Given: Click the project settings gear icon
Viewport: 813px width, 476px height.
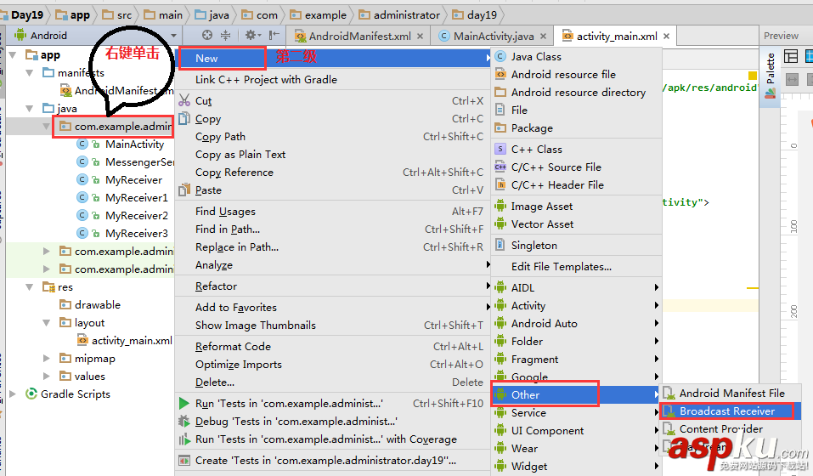Looking at the screenshot, I should [251, 36].
